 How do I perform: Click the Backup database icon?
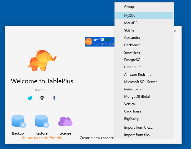[19, 121]
